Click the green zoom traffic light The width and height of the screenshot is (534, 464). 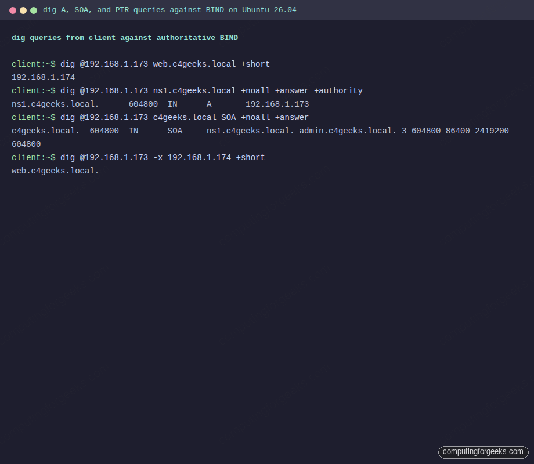pyautogui.click(x=33, y=10)
